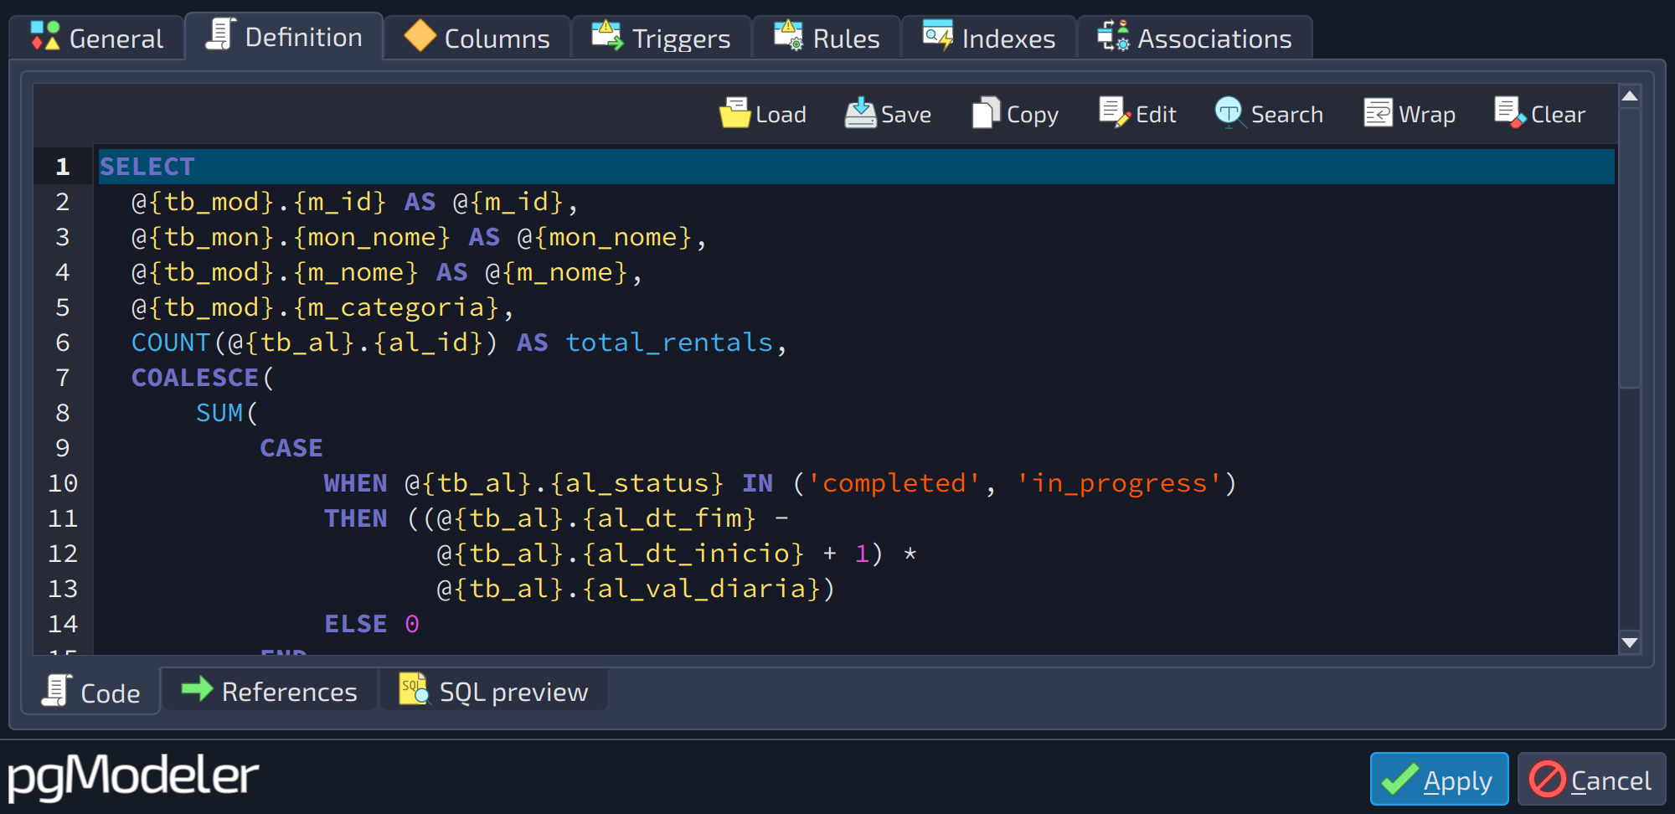Click the Edit source icon
1675x814 pixels.
pos(1116,113)
